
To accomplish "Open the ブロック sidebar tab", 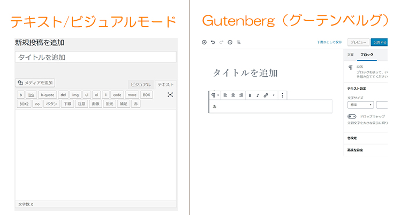I will click(x=367, y=55).
